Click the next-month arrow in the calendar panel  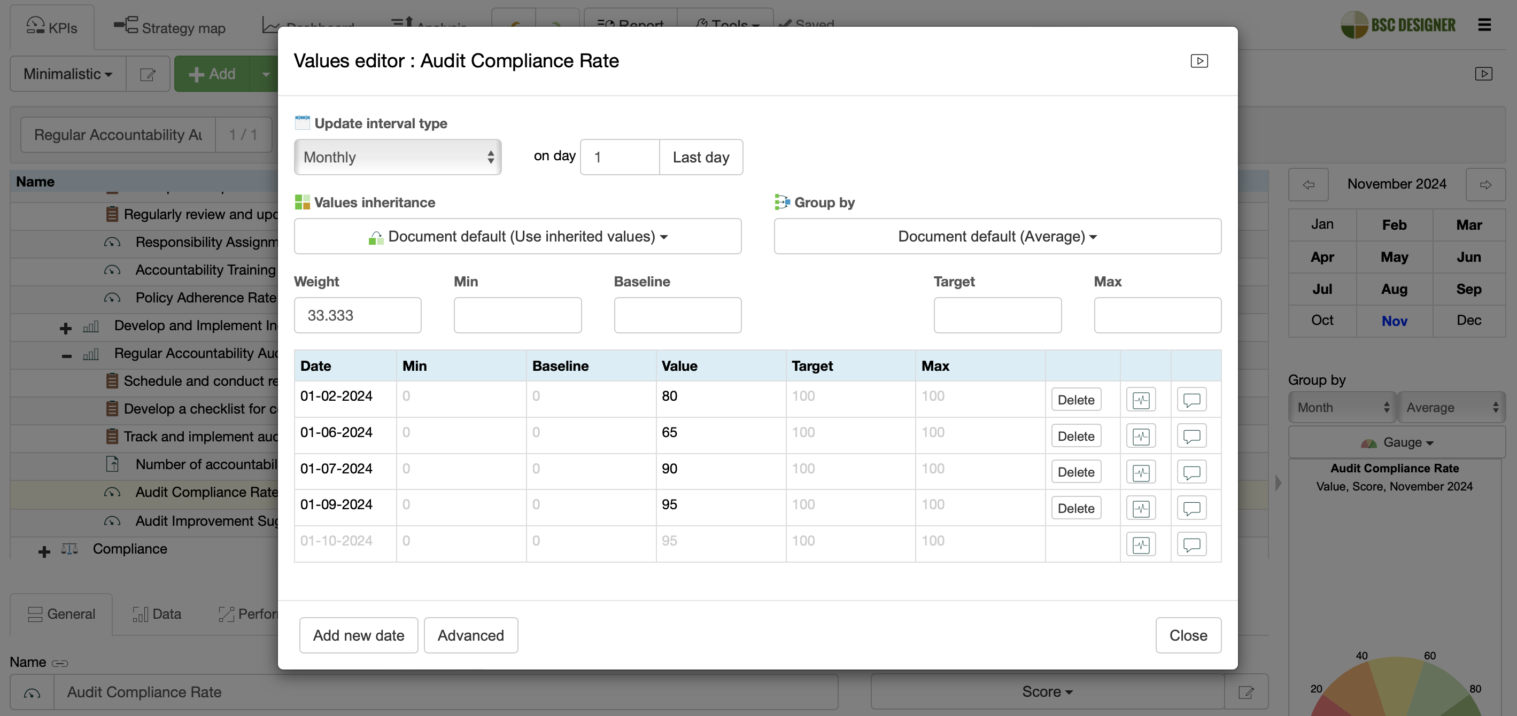1485,184
